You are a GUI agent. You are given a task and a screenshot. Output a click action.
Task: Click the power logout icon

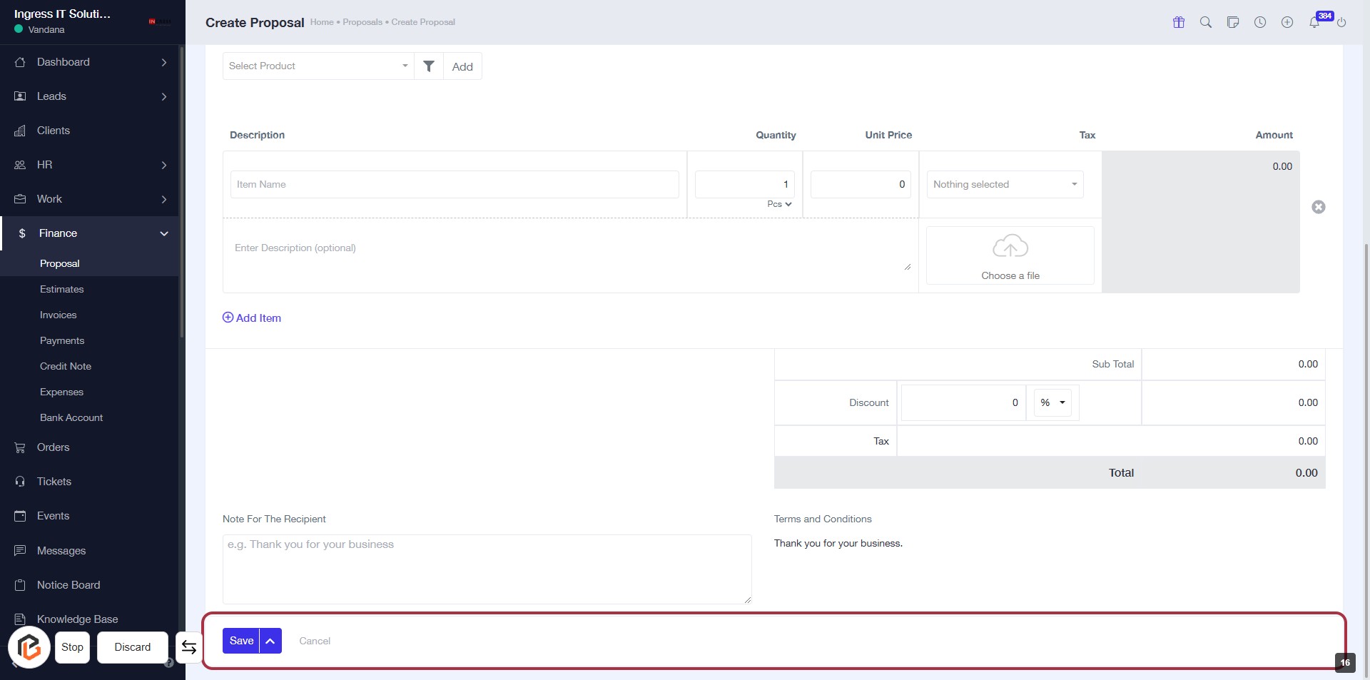point(1341,22)
